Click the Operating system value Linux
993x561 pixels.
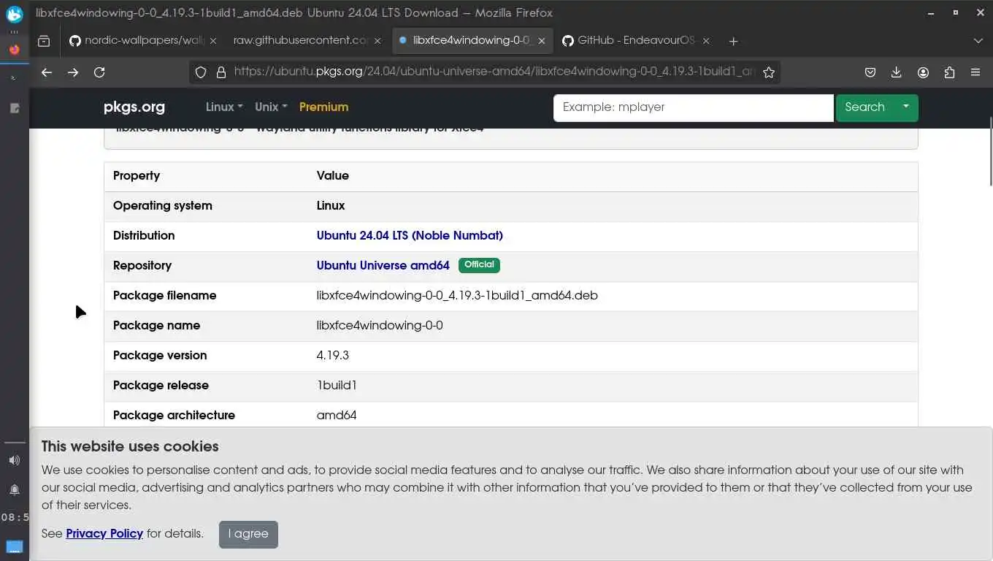331,206
